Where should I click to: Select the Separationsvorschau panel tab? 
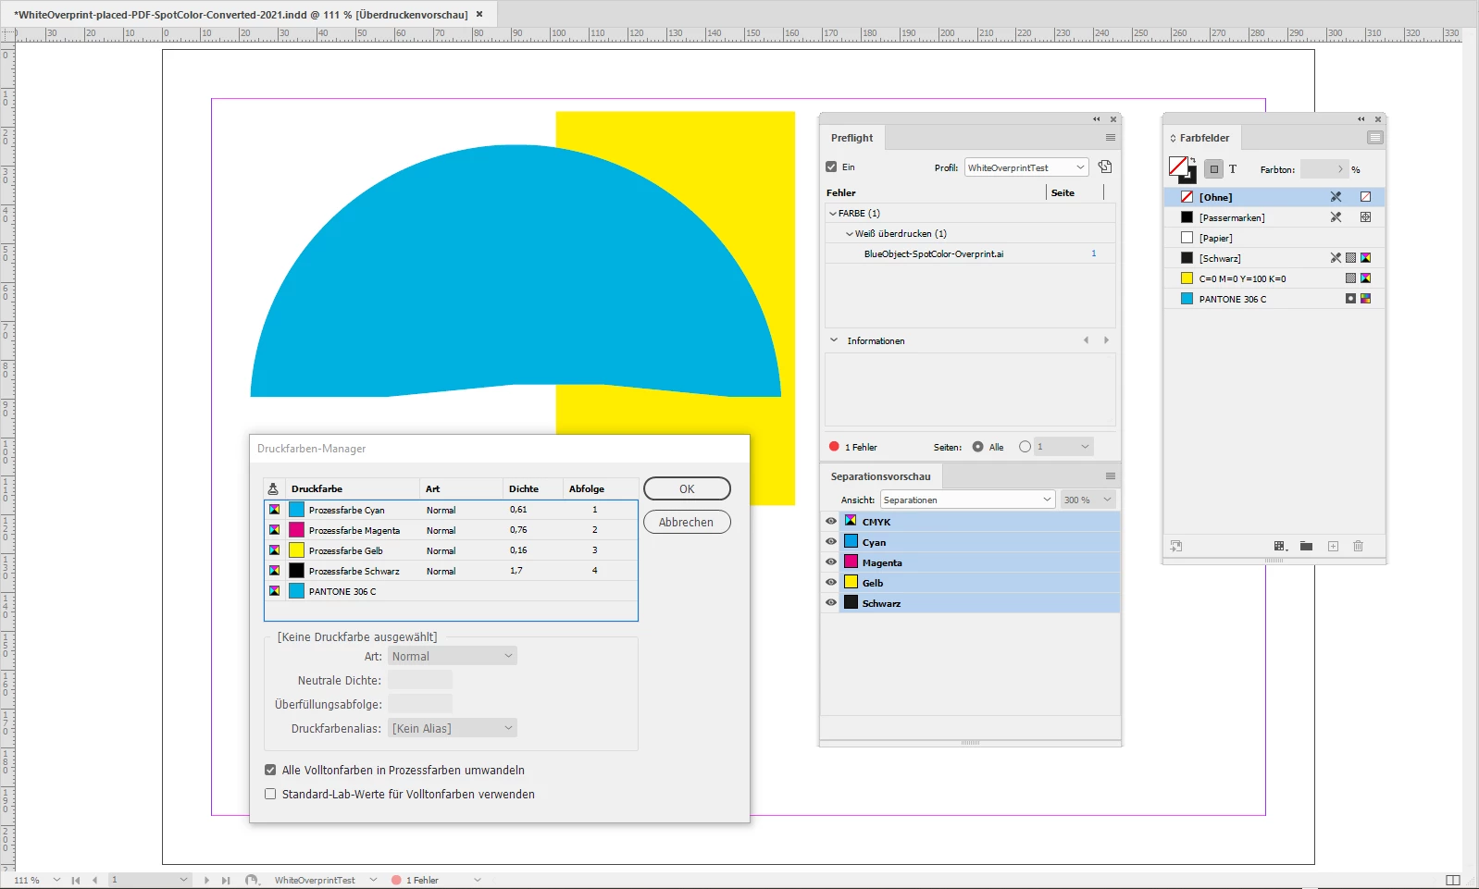pos(880,476)
